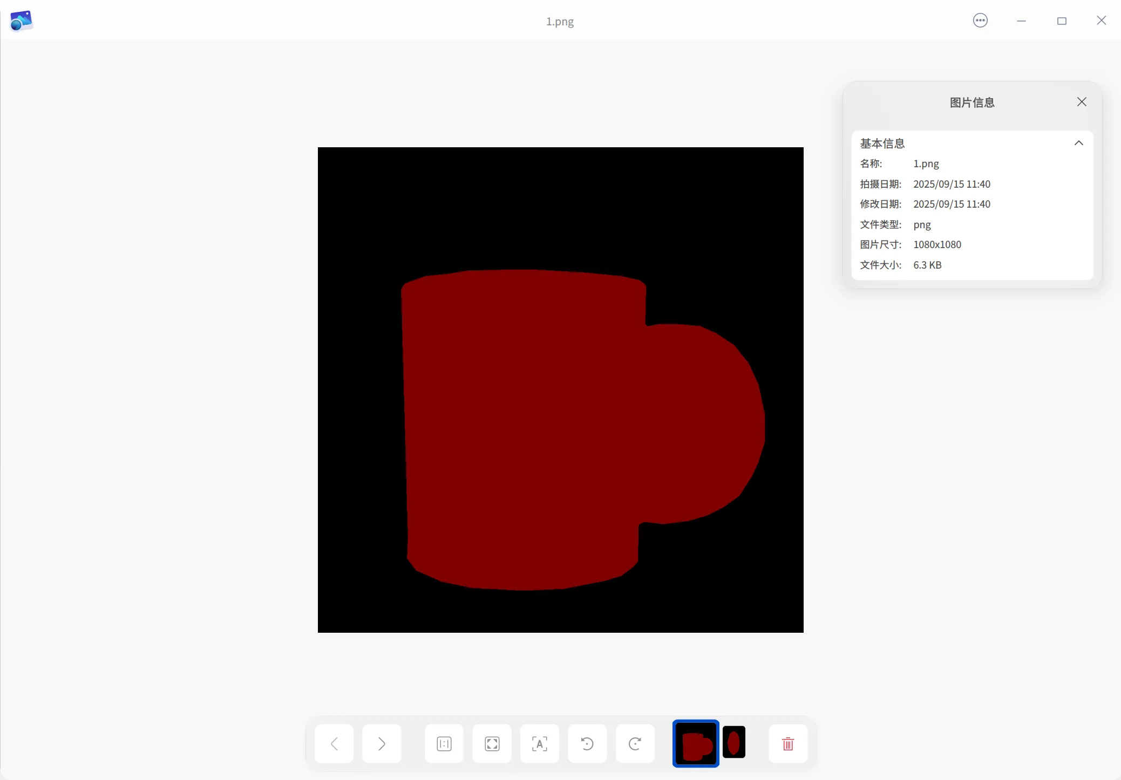The image size is (1121, 780).
Task: Close the 图片信息 panel
Action: 1082,102
